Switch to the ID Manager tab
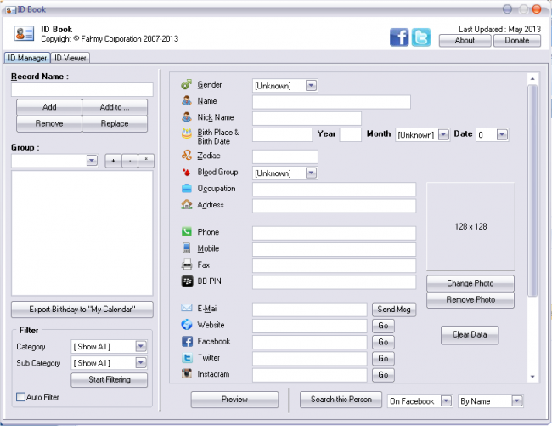Screen dimensions: 552x426 coord(27,58)
